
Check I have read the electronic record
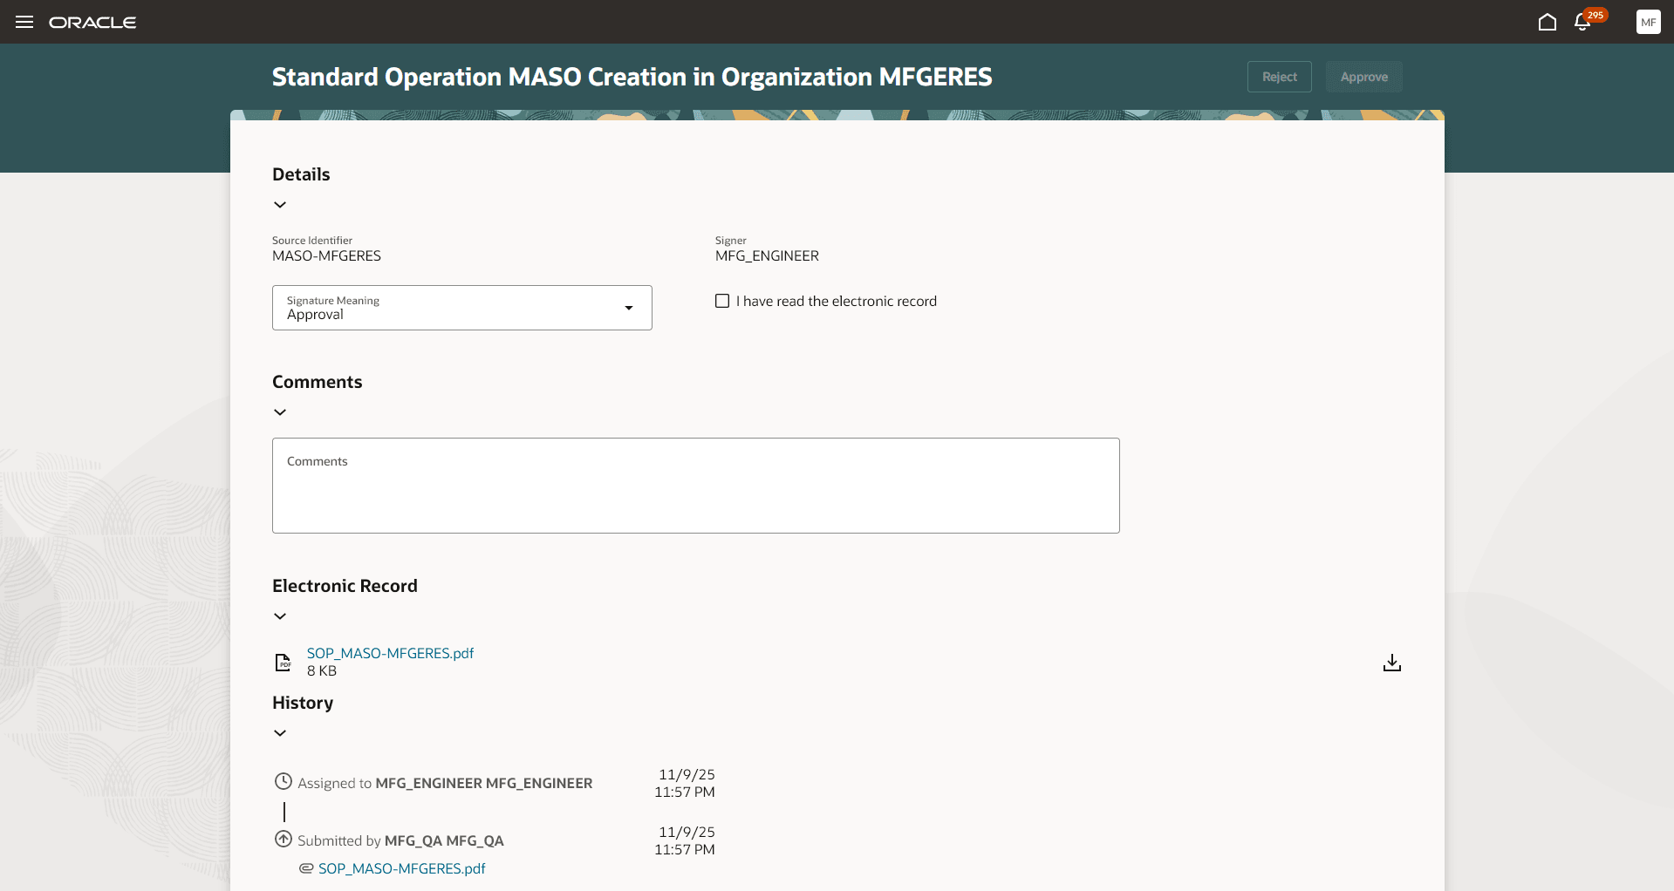point(722,301)
